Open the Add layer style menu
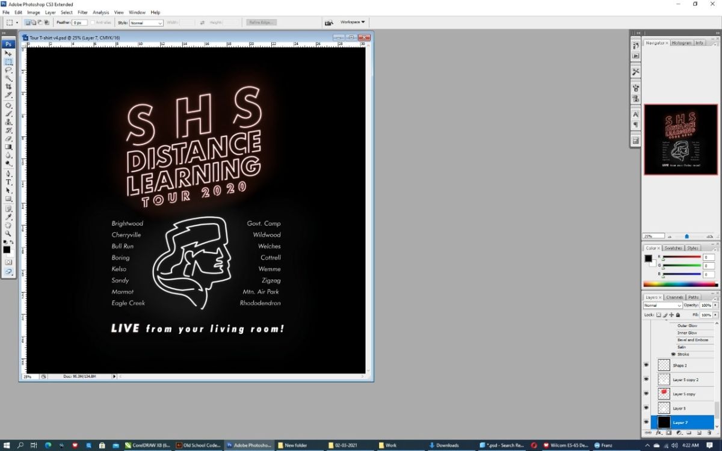 click(x=659, y=432)
